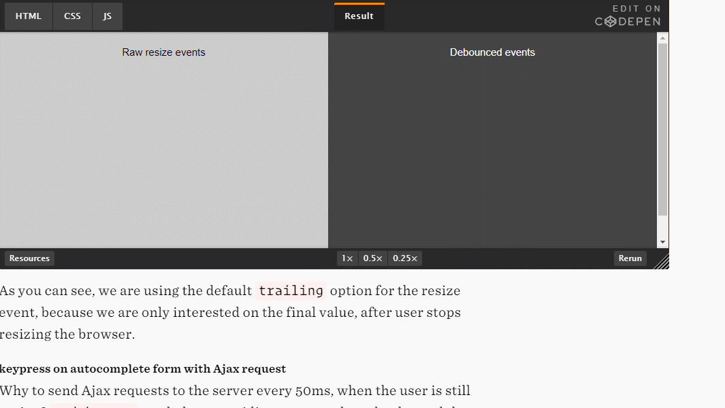This screenshot has width=725, height=408.
Task: Click the scrollbar up arrow
Action: point(662,38)
